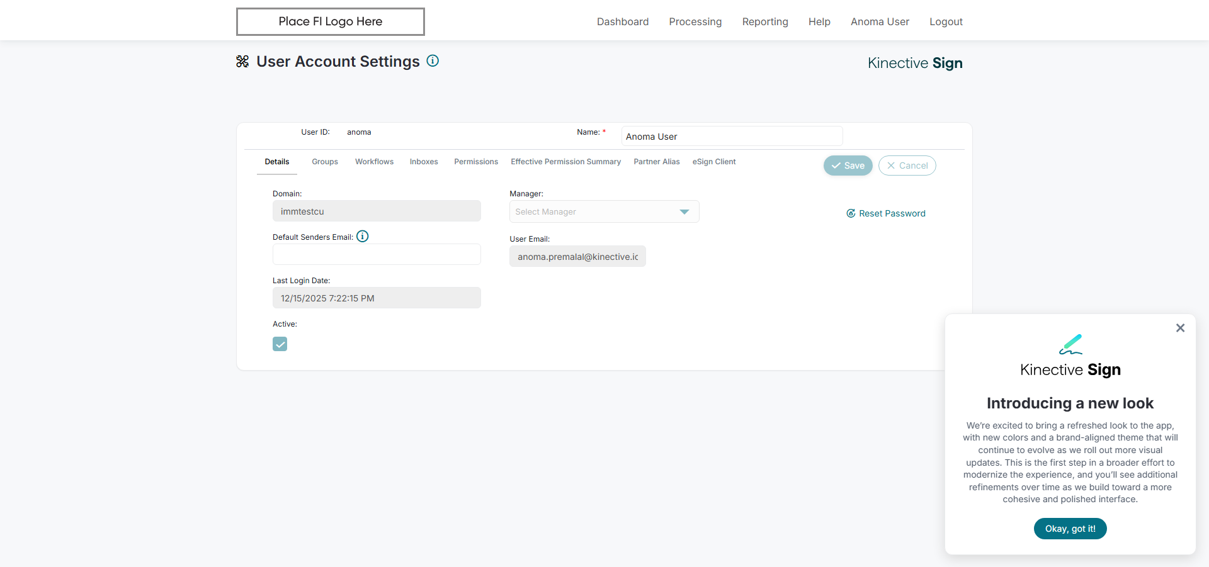
Task: Click Logout in the top navigation
Action: point(946,21)
